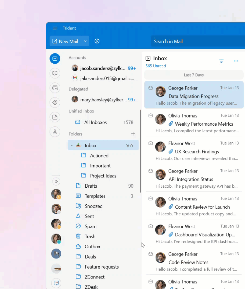This screenshot has width=245, height=289.
Task: Open Dashboard Visualization Up... email
Action: [x=194, y=233]
